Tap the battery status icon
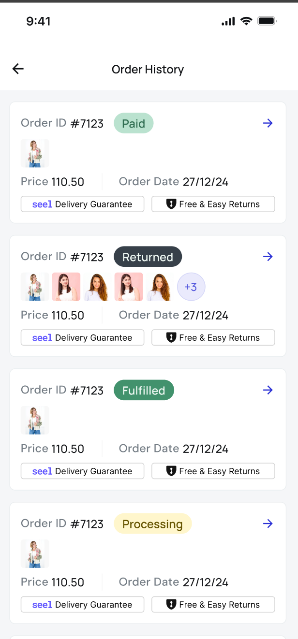Image resolution: width=298 pixels, height=639 pixels. click(267, 21)
